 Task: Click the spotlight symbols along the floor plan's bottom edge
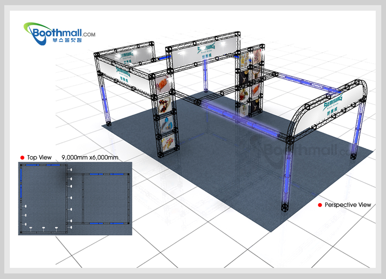click(43, 228)
